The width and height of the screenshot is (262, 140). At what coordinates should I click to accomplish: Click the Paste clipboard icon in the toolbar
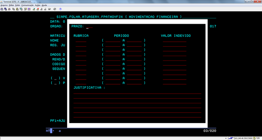[17, 9]
